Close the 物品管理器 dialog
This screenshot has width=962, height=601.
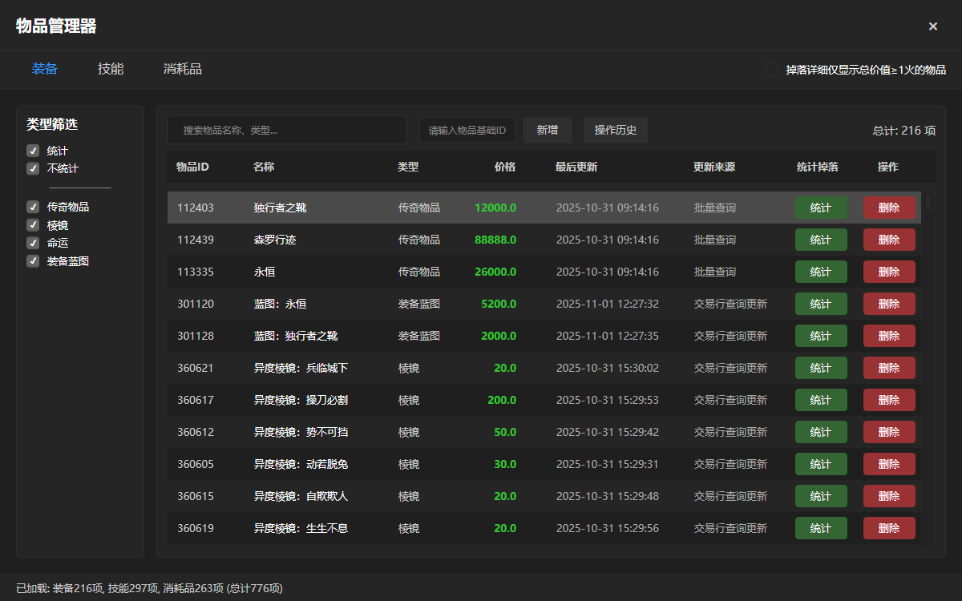pos(932,26)
